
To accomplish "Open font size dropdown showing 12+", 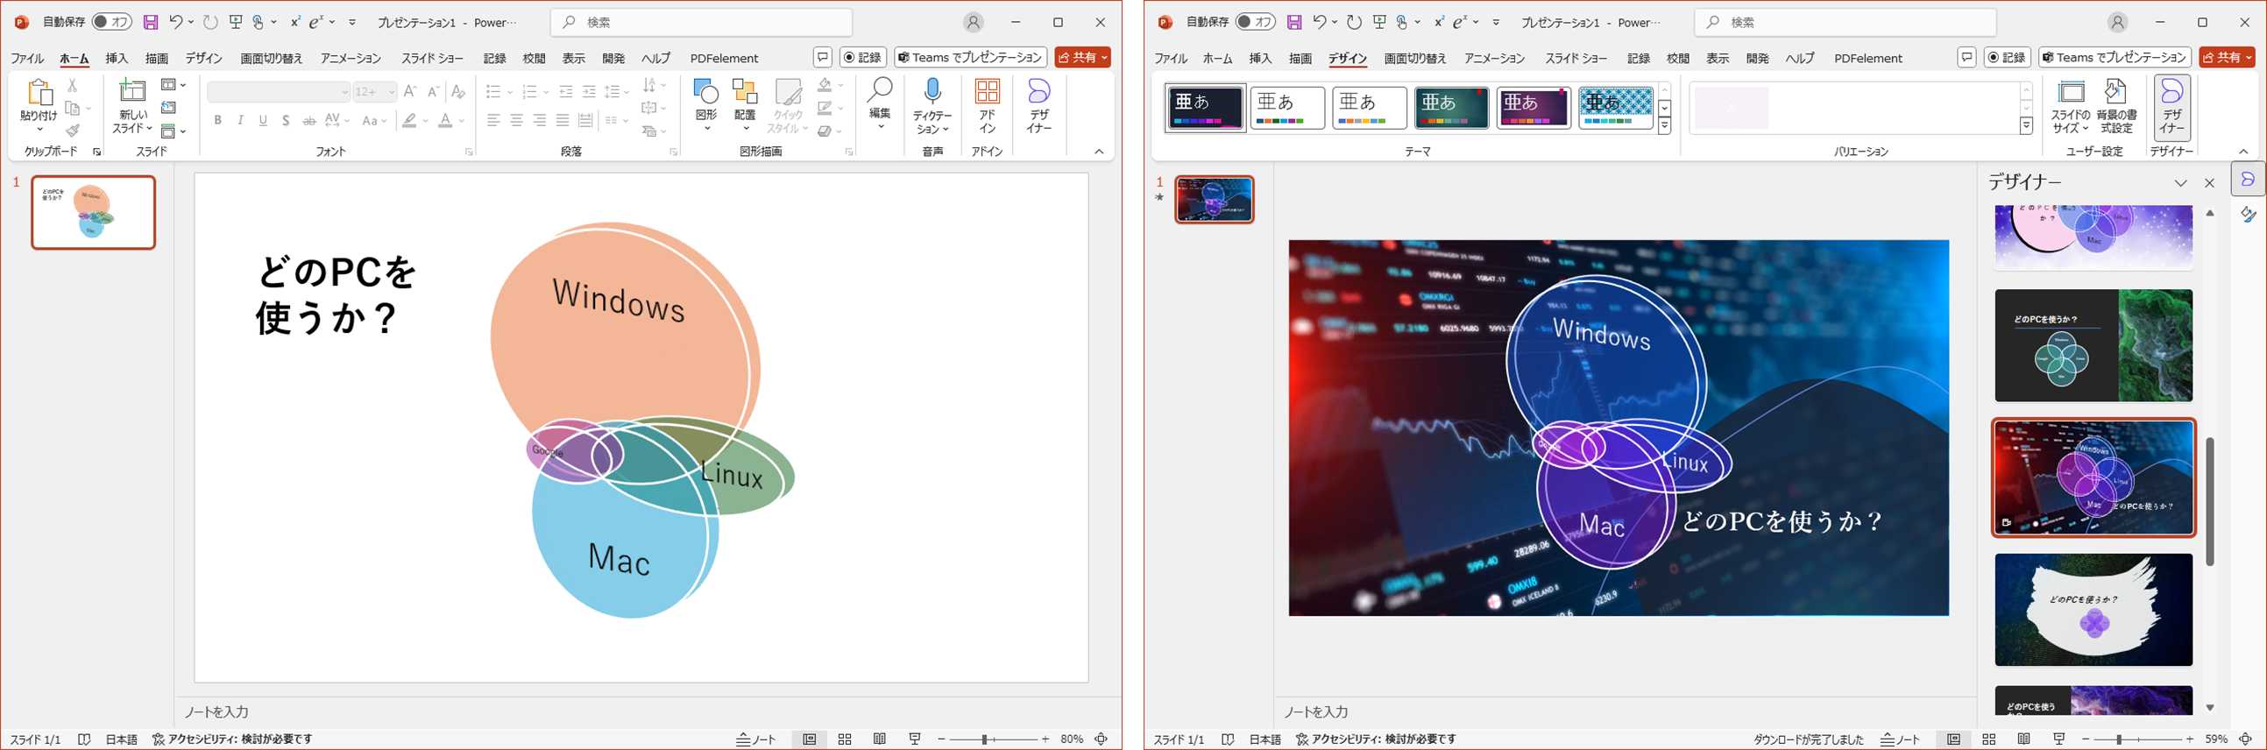I will 392,91.
